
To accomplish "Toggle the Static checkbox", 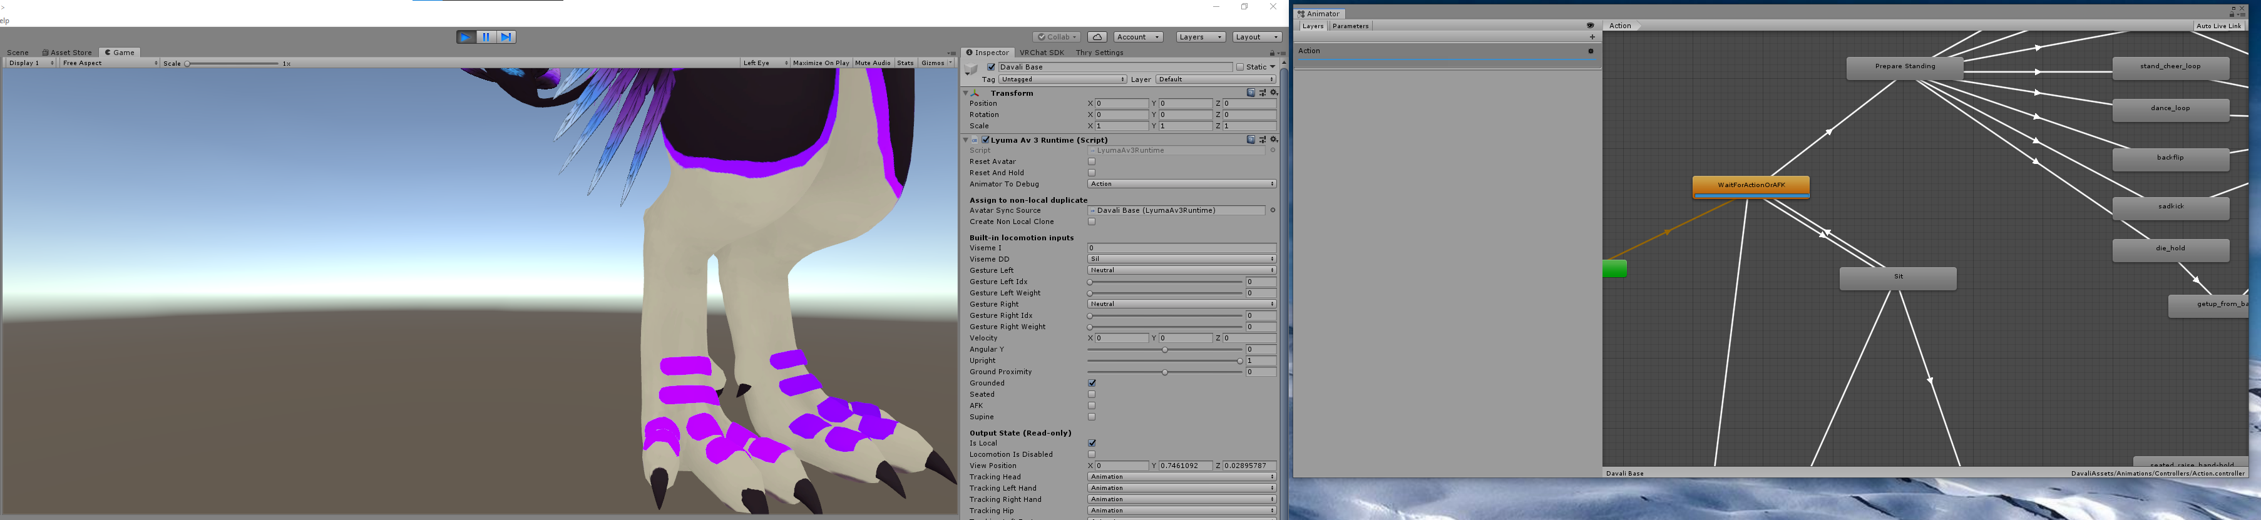I will coord(1239,67).
